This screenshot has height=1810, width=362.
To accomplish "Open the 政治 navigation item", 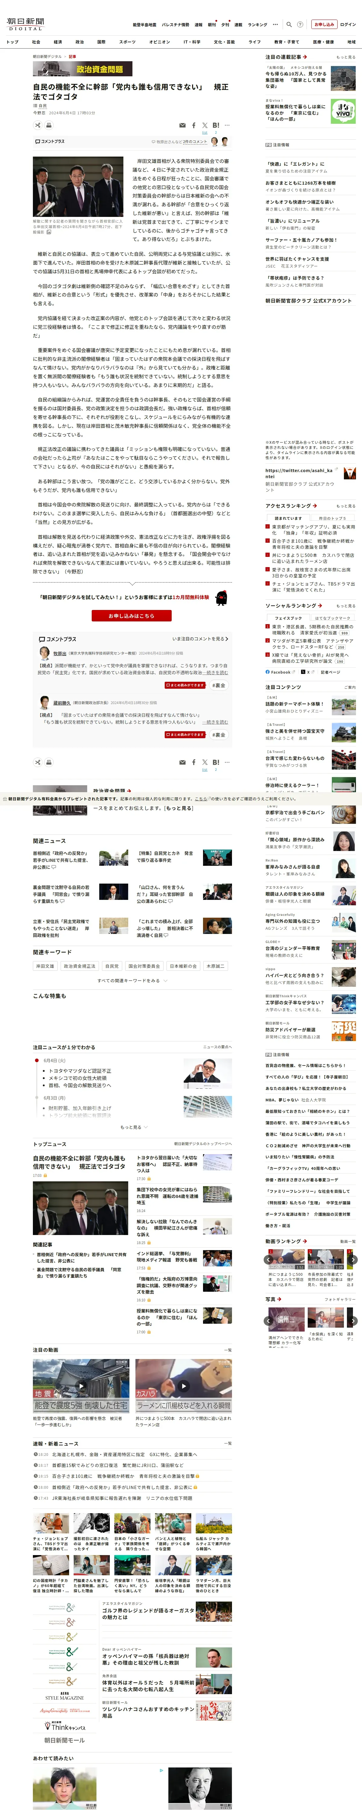I will tap(79, 42).
